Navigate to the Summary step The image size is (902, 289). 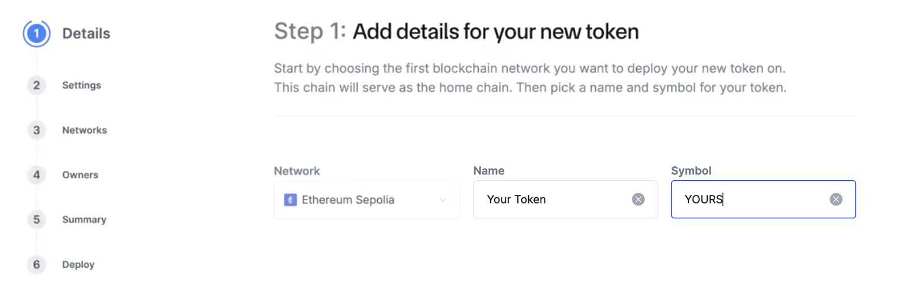(x=84, y=219)
